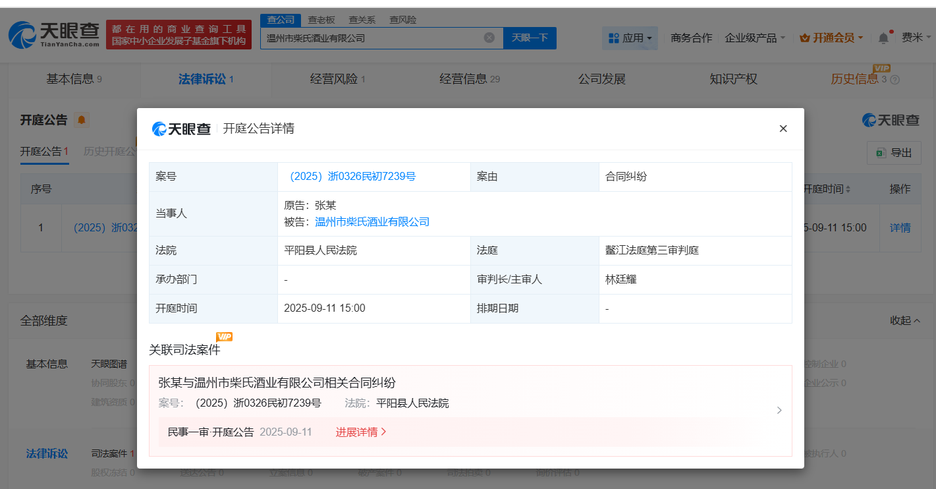The image size is (936, 489).
Task: Click the VIP badge above 关联司法案件
Action: coord(225,336)
